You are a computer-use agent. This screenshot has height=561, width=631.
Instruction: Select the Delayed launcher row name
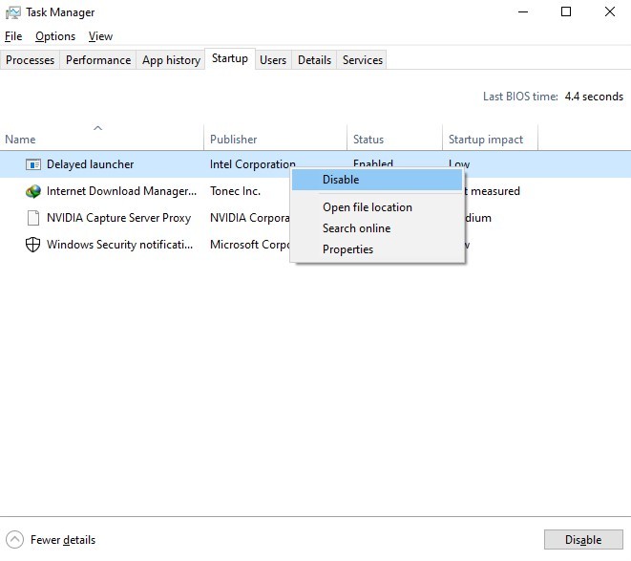pyautogui.click(x=90, y=164)
